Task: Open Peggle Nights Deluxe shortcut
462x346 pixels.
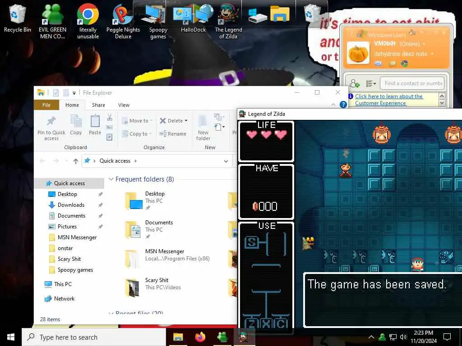Action: (123, 21)
